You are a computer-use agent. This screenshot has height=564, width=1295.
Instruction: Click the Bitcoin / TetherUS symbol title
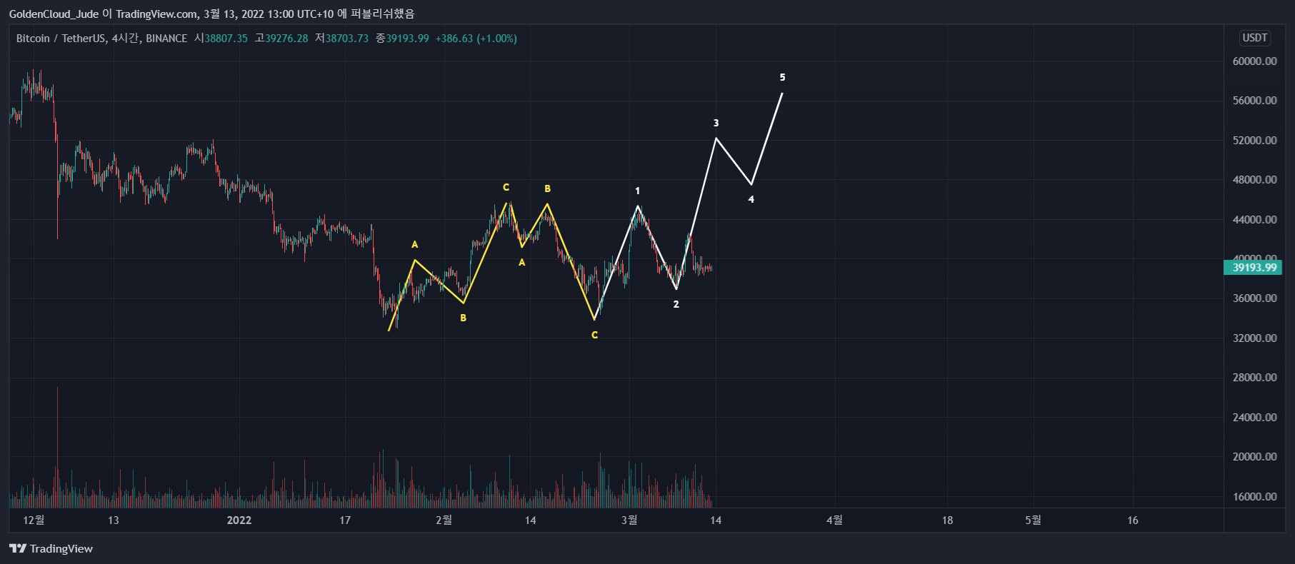[61, 39]
